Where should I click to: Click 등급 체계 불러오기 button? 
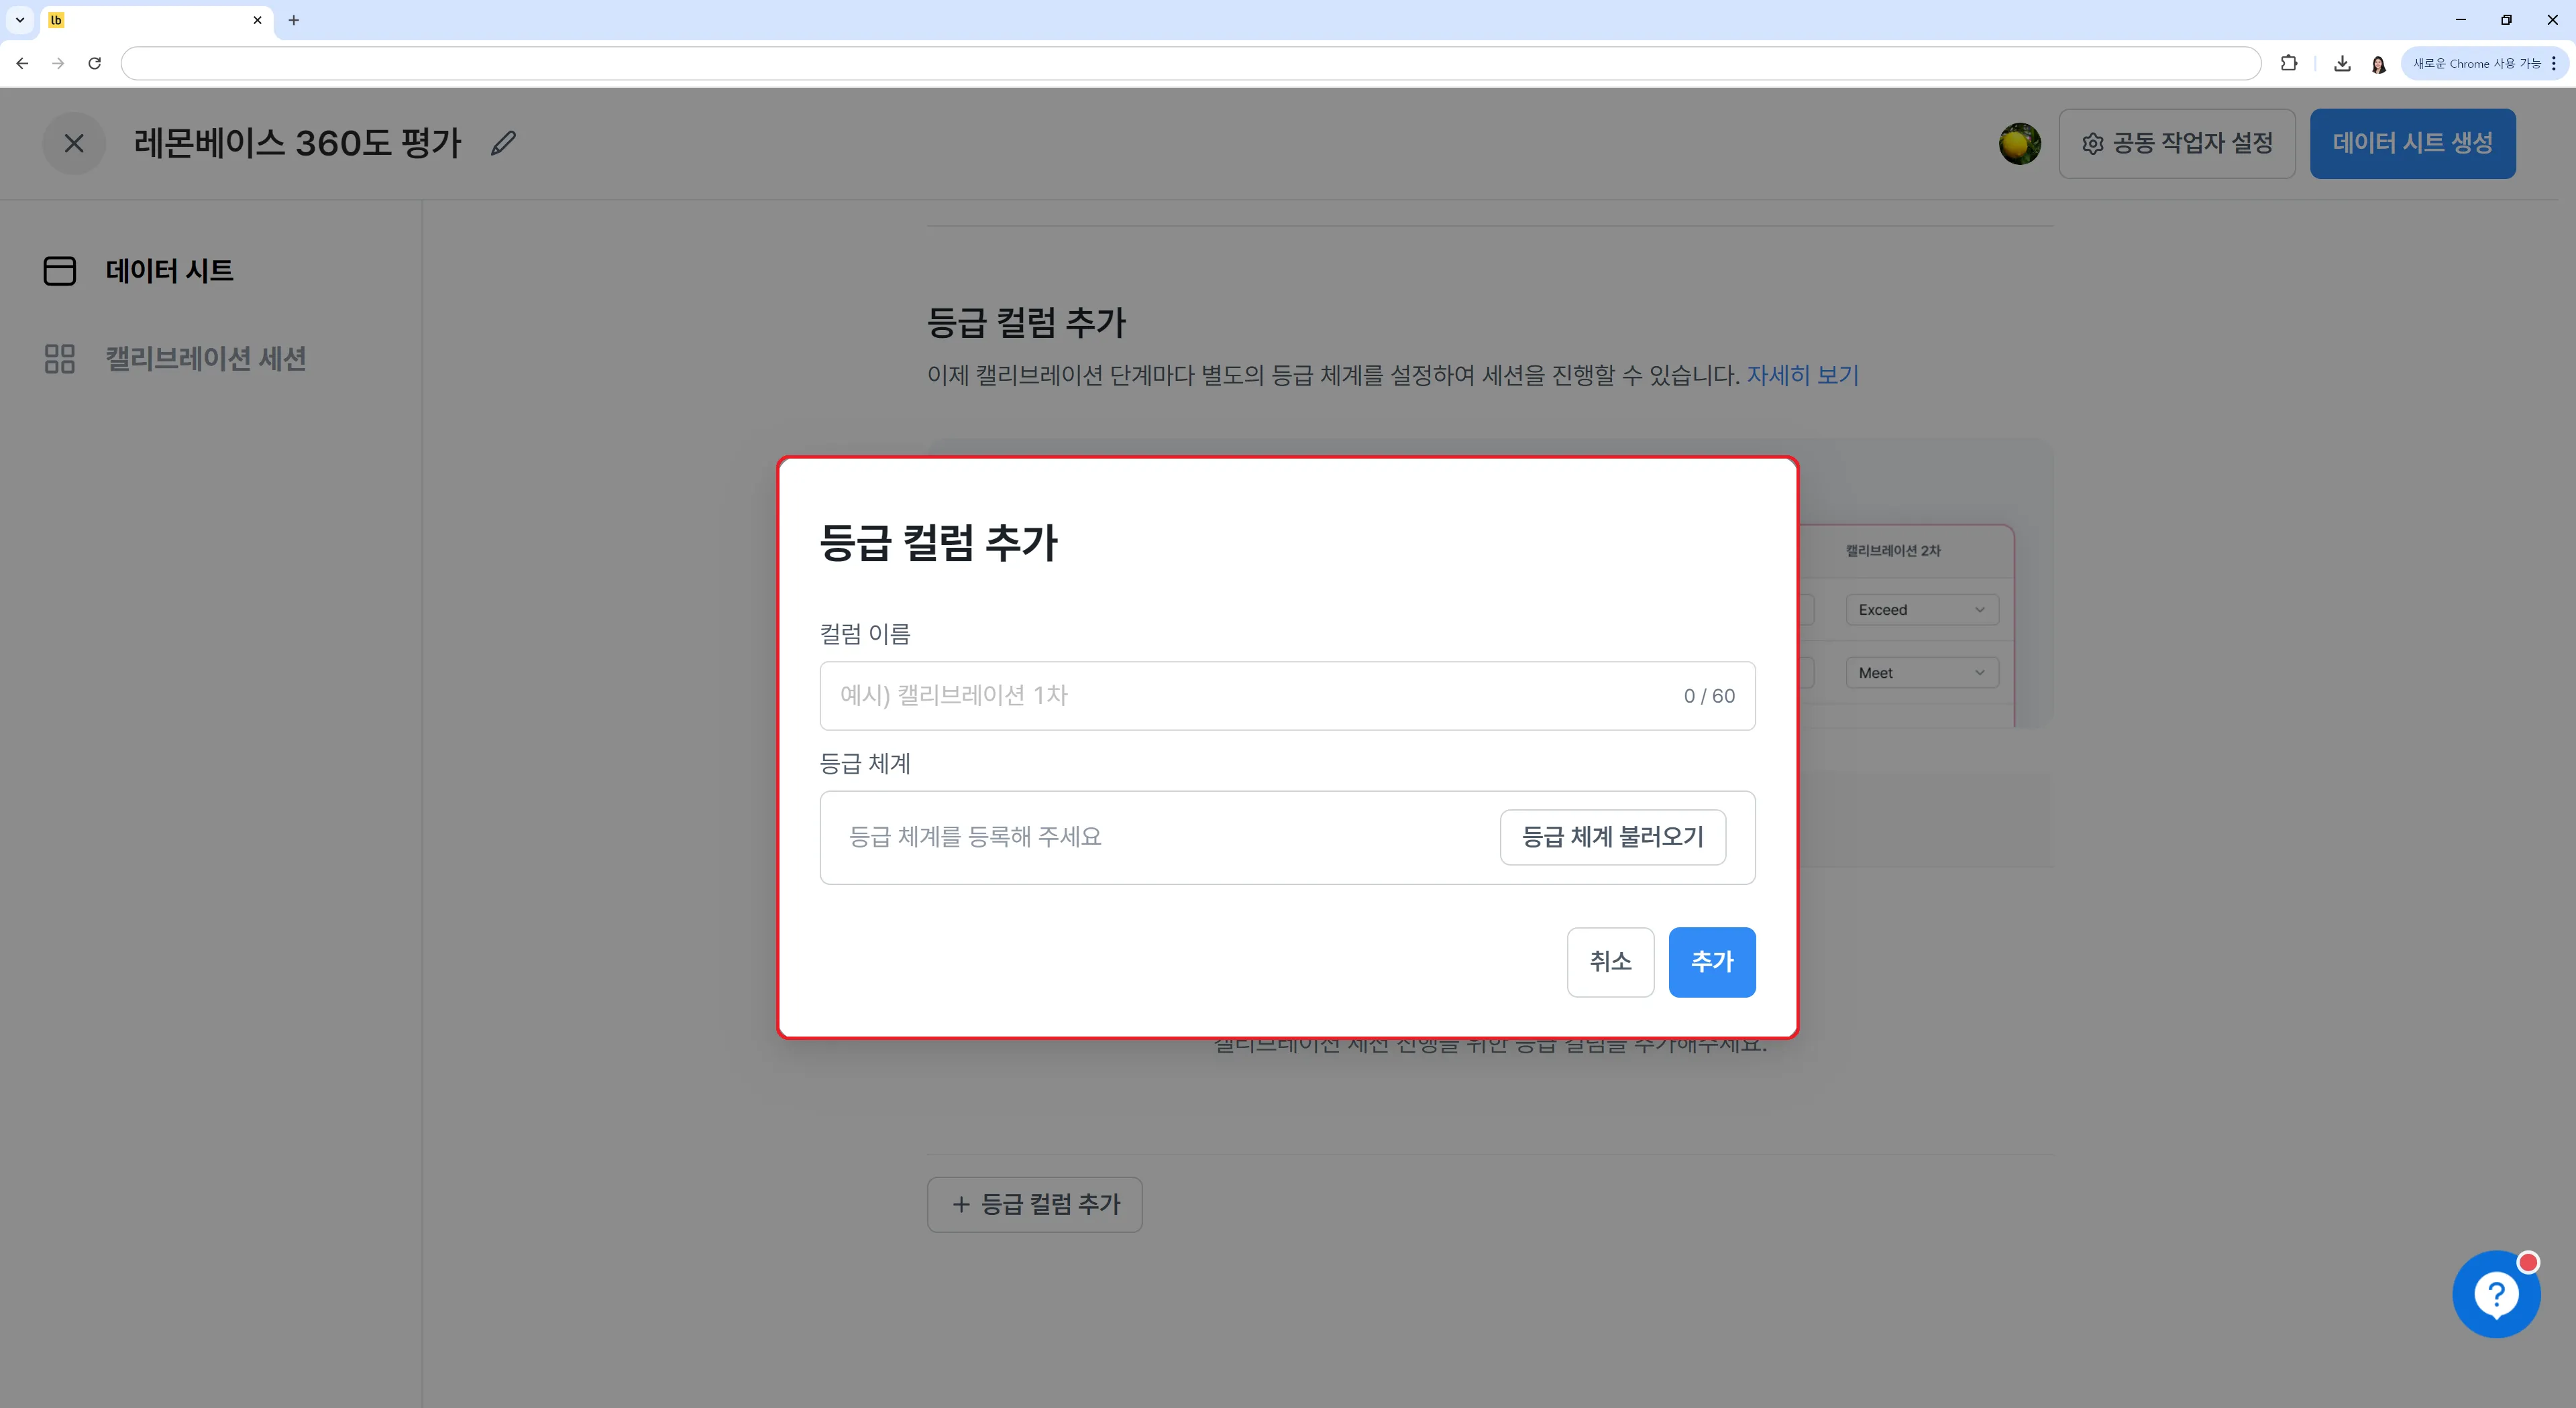pyautogui.click(x=1612, y=837)
